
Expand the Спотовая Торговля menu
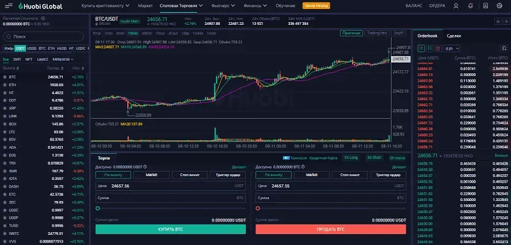(181, 6)
